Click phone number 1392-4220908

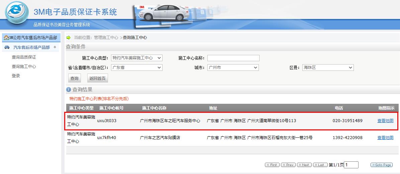[347, 138]
